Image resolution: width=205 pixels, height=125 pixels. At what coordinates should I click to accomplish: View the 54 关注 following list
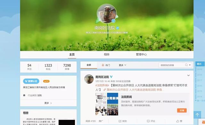29,67
